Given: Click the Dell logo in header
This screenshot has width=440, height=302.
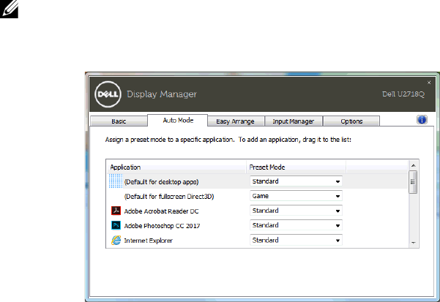Looking at the screenshot, I should coord(108,94).
